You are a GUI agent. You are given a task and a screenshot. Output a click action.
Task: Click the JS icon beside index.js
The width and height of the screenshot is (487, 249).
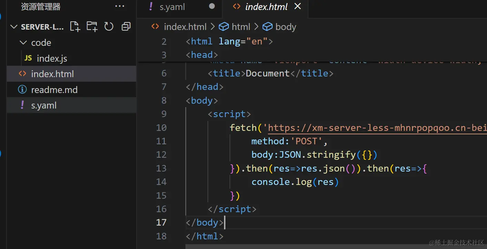tap(28, 58)
